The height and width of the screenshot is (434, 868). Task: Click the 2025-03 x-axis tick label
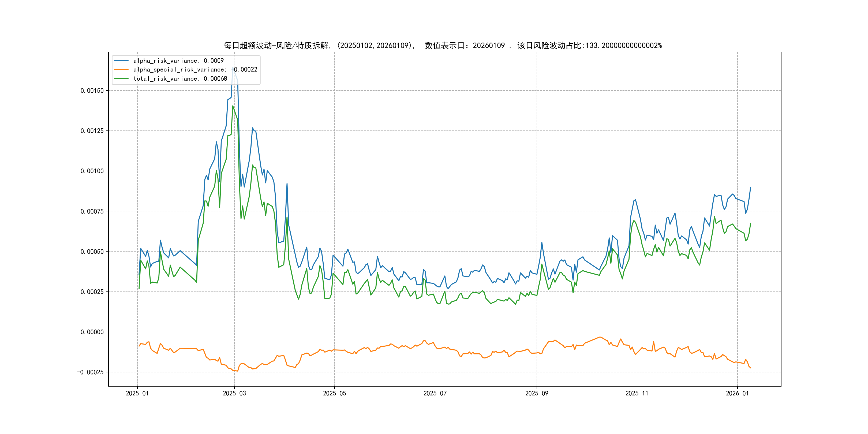pyautogui.click(x=234, y=393)
